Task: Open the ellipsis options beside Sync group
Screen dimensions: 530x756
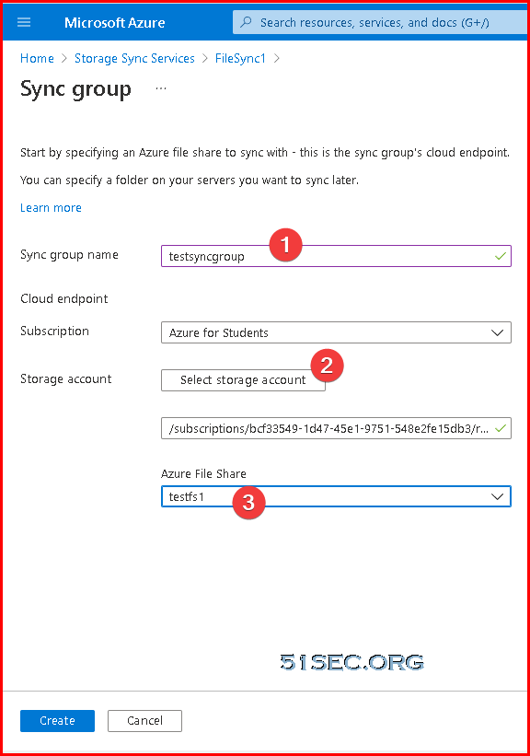Action: point(161,88)
